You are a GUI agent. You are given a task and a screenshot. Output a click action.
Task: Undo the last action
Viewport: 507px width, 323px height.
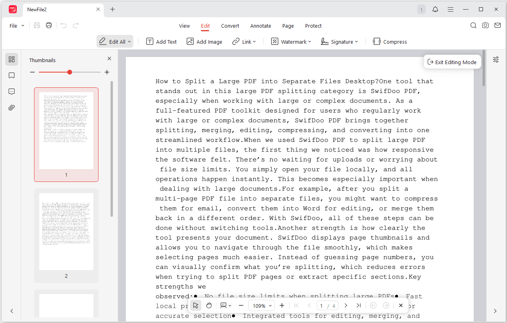click(x=63, y=26)
